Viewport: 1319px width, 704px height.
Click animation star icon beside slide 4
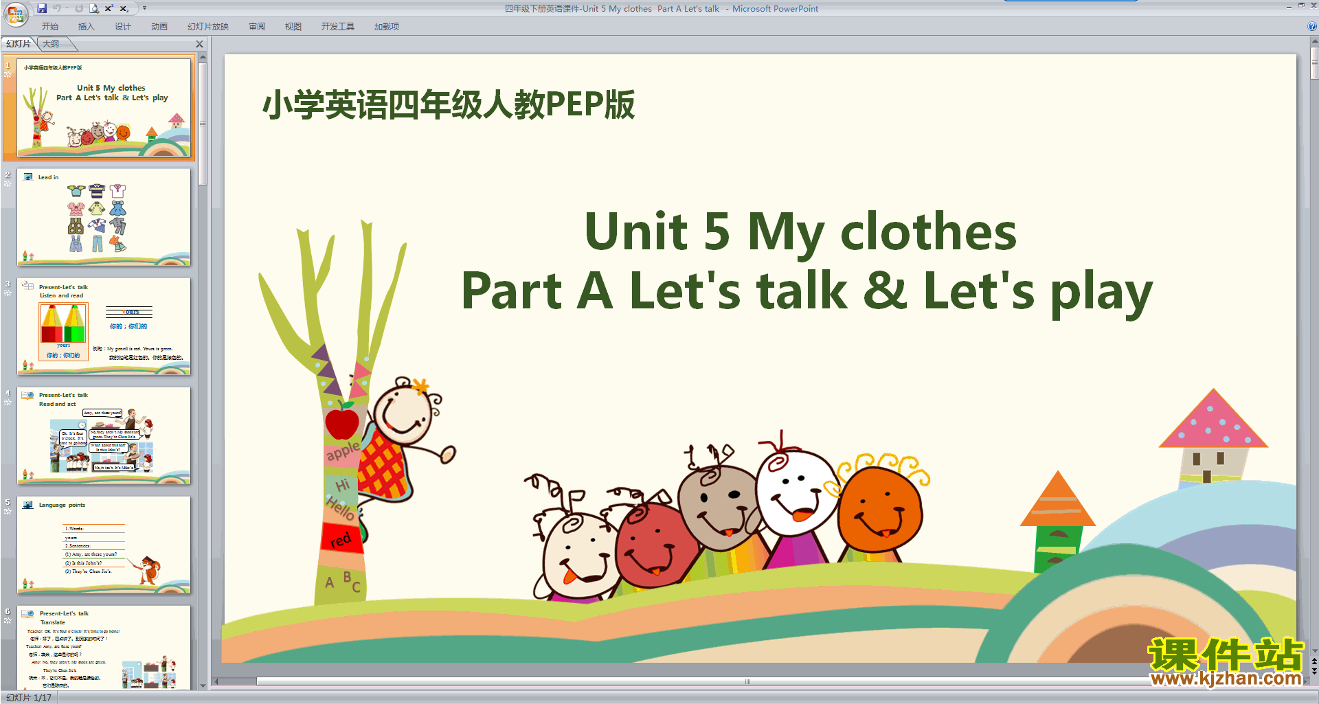[8, 402]
